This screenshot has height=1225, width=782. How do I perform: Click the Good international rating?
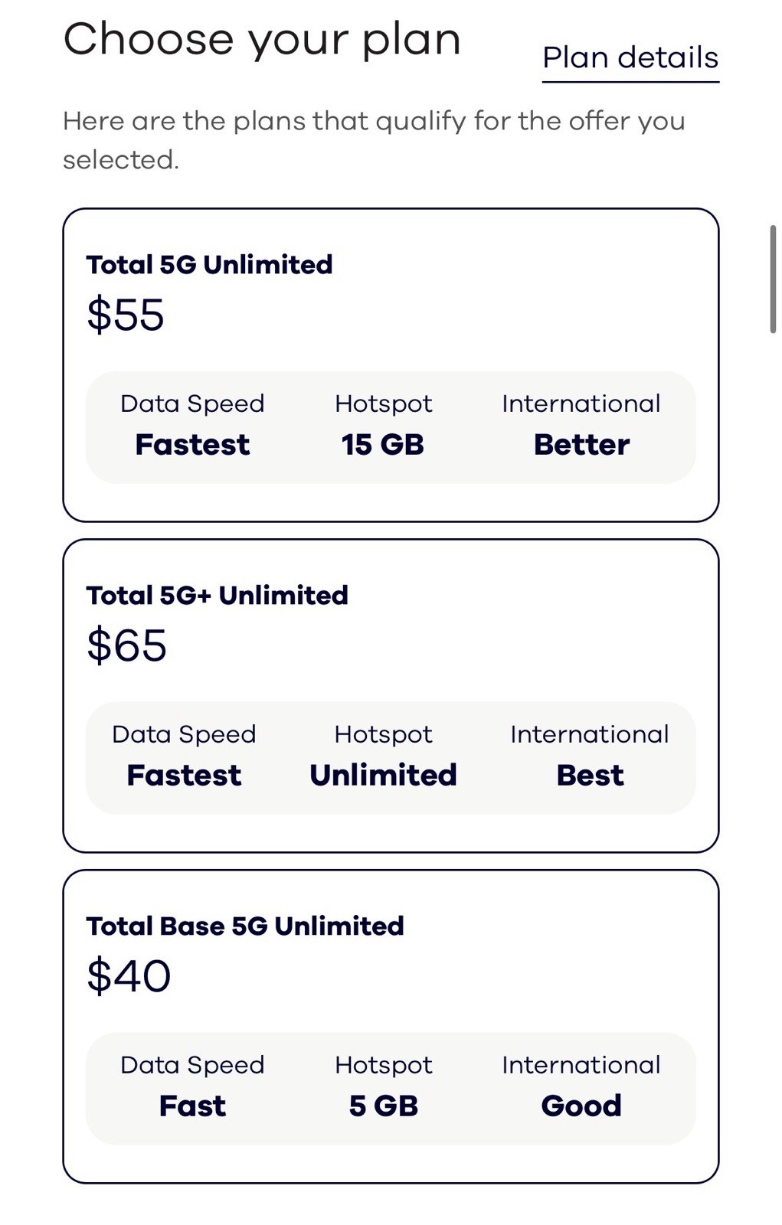pyautogui.click(x=581, y=1106)
